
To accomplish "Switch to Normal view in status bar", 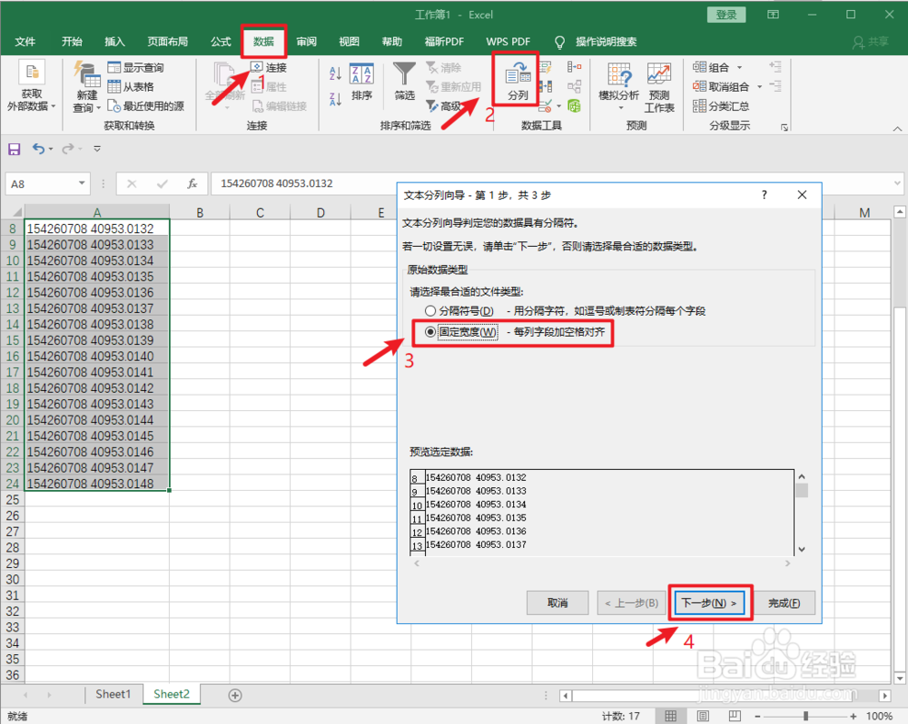I will pyautogui.click(x=671, y=716).
